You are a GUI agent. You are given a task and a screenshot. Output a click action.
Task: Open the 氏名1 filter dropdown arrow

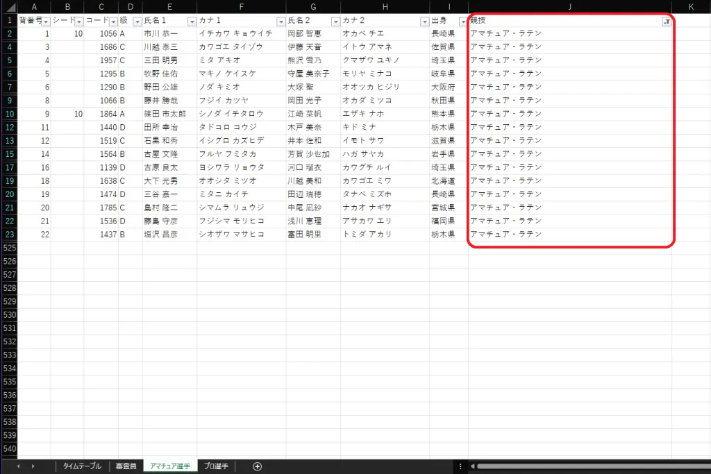[x=192, y=22]
